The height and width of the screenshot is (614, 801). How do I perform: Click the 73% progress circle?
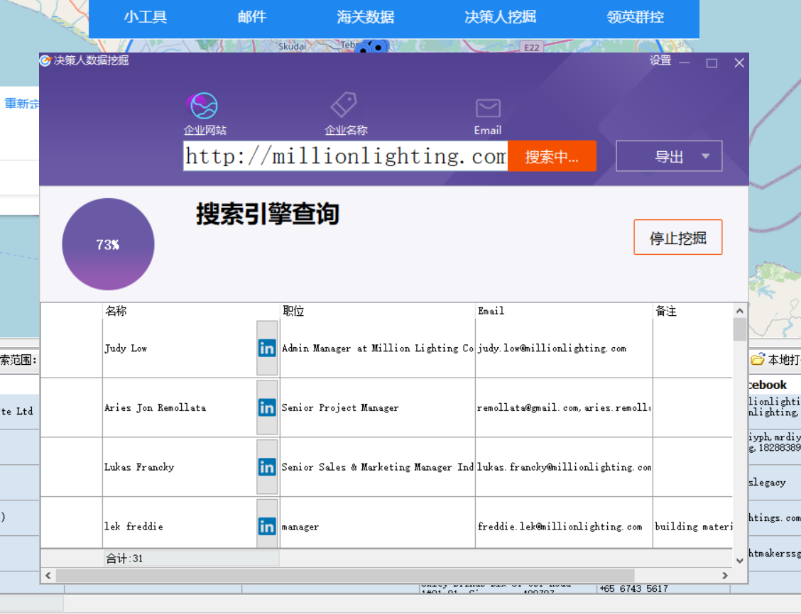pos(109,244)
